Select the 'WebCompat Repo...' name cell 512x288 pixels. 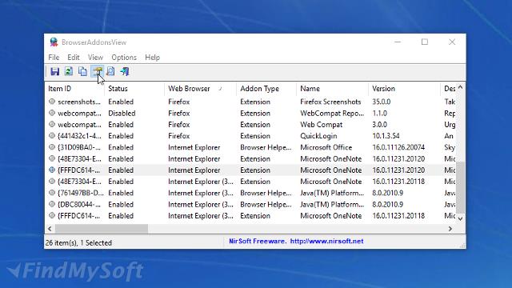tap(332, 114)
